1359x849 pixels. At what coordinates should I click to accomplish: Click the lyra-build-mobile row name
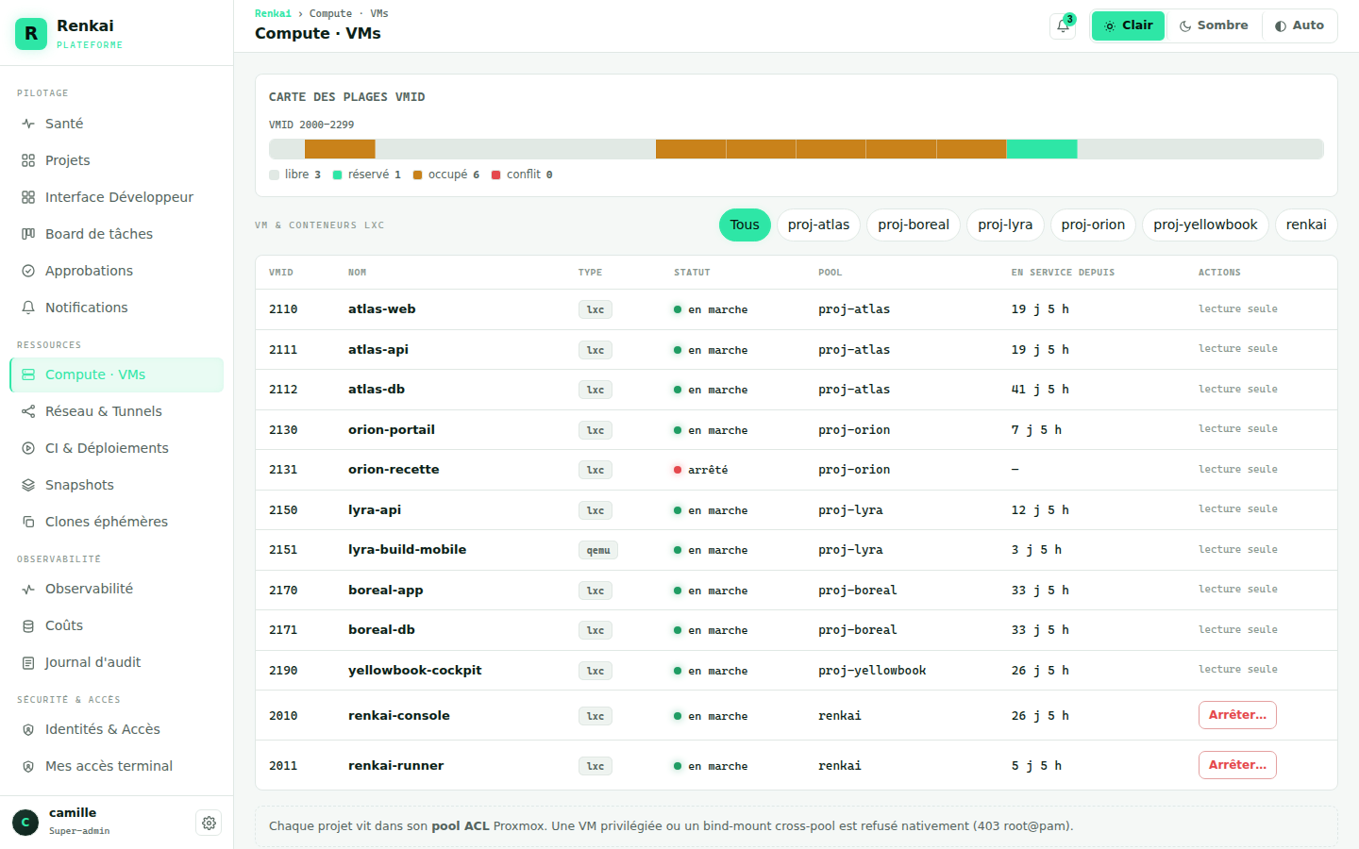pos(407,550)
